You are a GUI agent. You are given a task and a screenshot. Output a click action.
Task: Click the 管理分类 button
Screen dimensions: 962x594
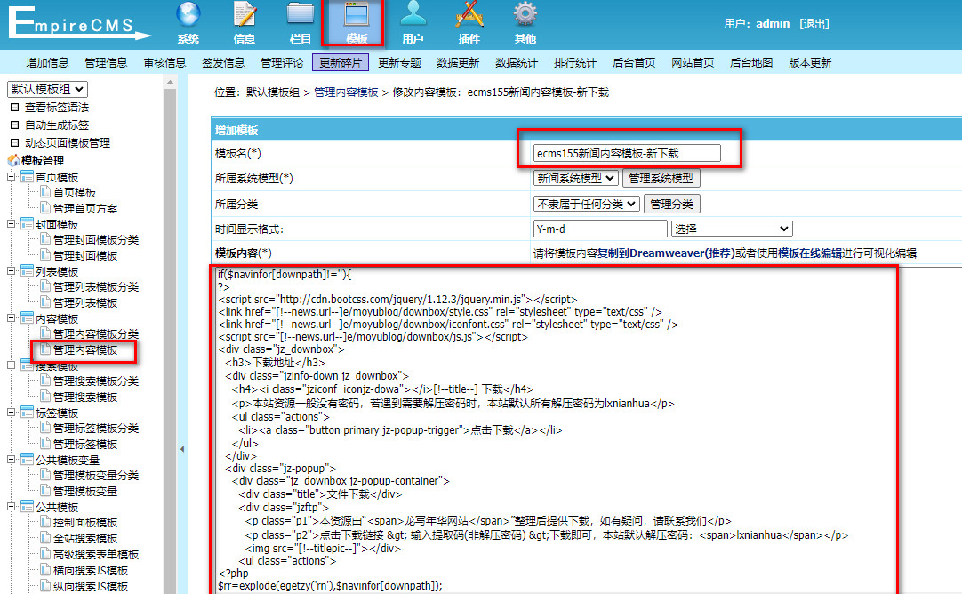pos(672,204)
